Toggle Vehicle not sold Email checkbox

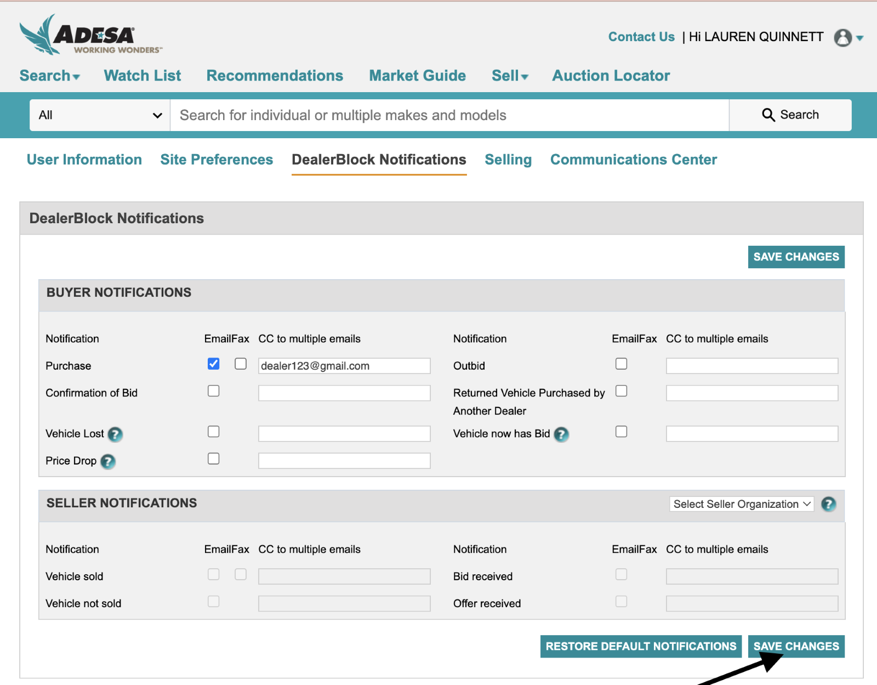pos(214,602)
